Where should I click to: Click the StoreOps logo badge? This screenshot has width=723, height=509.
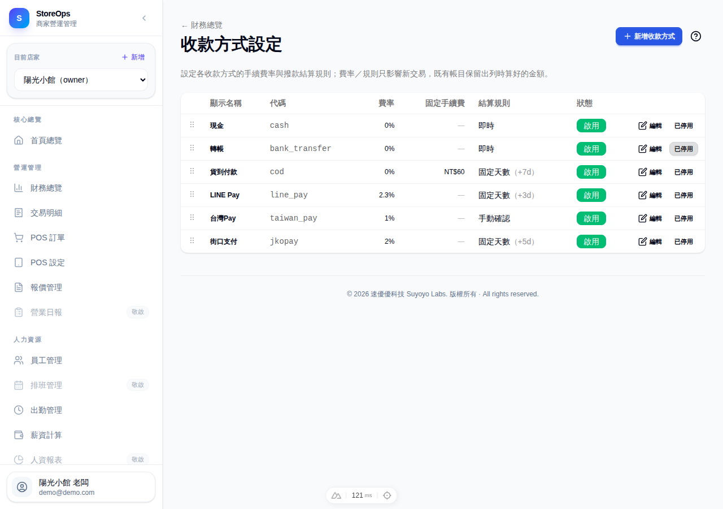tap(19, 18)
